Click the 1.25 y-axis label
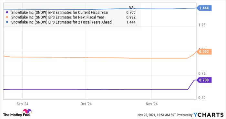Screen dimensions: 226x119 point(202,25)
